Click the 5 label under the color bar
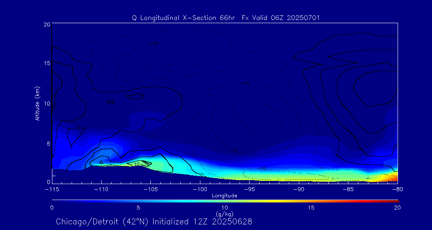The width and height of the screenshot is (432, 230). click(x=138, y=208)
